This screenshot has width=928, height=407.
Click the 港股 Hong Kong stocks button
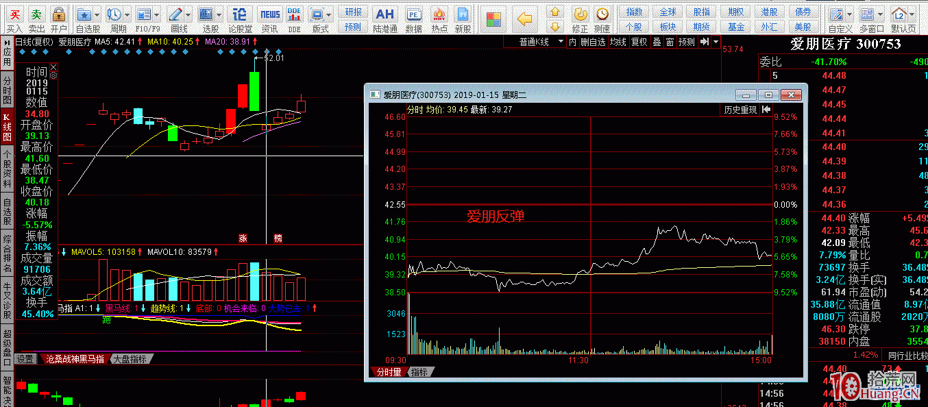click(768, 12)
